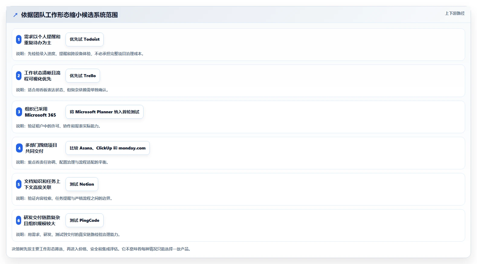This screenshot has width=477, height=264.
Task: Click the note 用需求、研发、测试到交付的真实链路检验治理能力
Action: [x=74, y=234]
